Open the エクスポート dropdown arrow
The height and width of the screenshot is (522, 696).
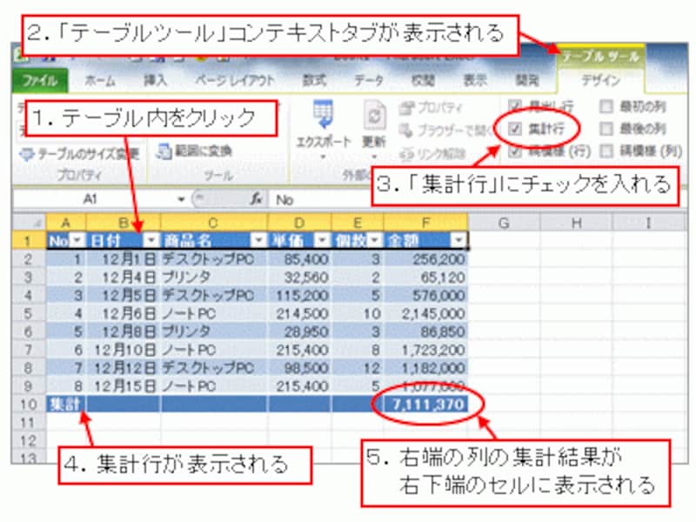(323, 157)
